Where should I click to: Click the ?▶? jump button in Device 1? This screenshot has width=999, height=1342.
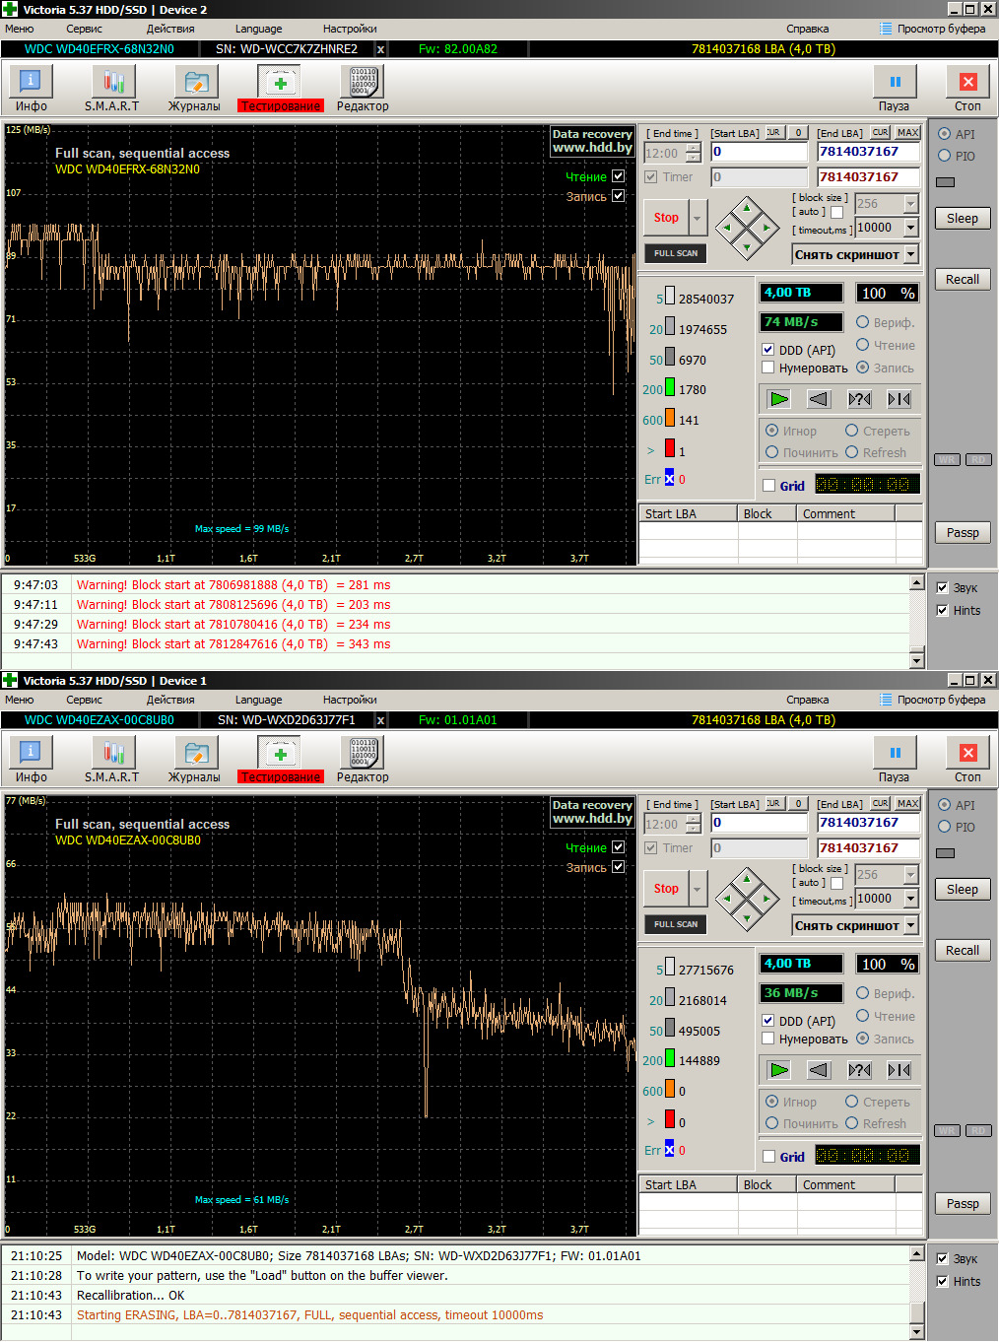tap(859, 1070)
